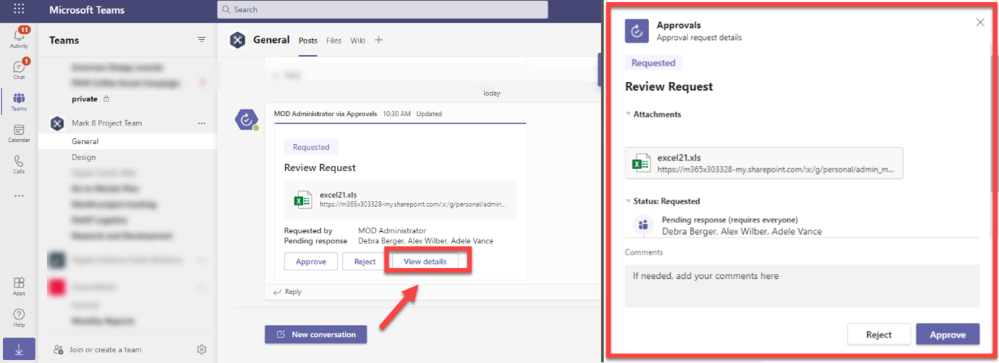Open manage teams settings gear

[x=201, y=350]
